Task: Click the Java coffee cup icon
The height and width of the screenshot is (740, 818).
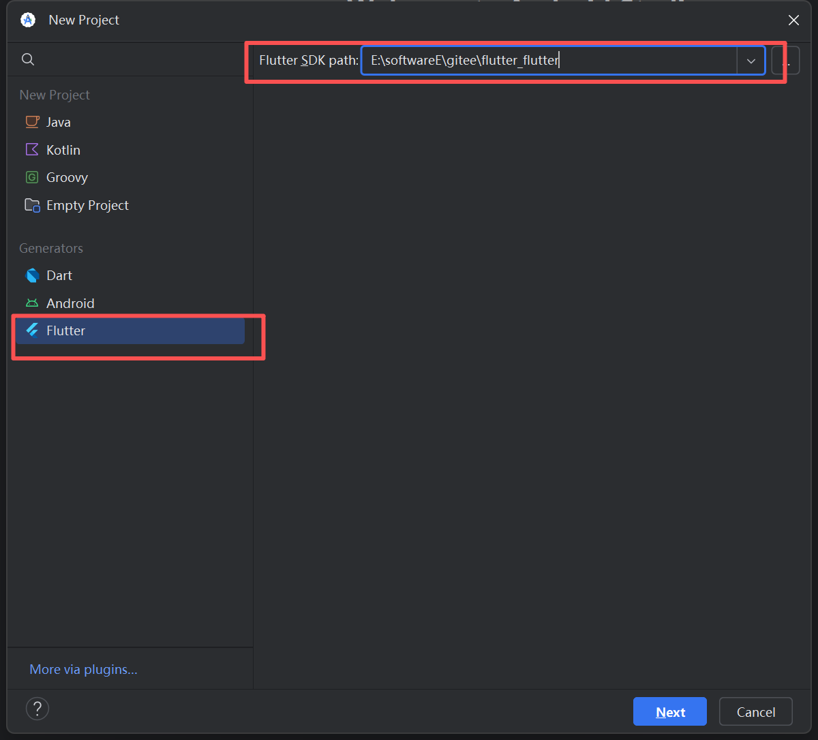Action: (x=32, y=122)
